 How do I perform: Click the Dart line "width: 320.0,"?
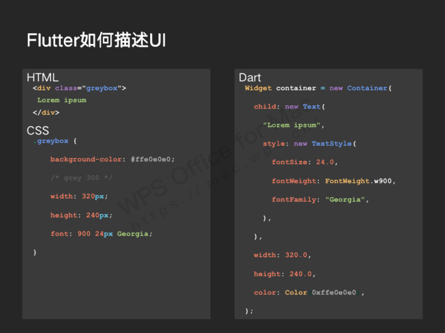click(x=282, y=255)
